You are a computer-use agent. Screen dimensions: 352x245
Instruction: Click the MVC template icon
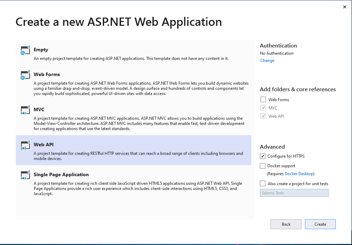(x=25, y=110)
